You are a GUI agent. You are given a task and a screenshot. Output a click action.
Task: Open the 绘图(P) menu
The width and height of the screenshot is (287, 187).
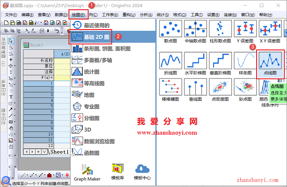point(79,15)
